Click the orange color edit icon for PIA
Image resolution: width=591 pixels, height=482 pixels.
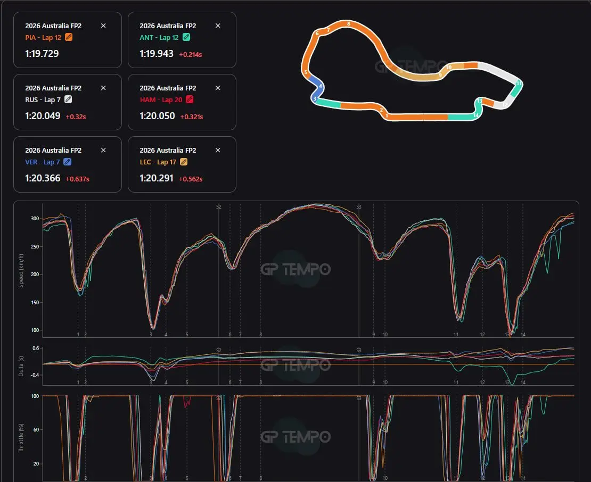pyautogui.click(x=69, y=37)
